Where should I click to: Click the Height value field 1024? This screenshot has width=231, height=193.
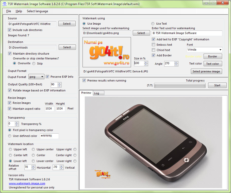point(60,109)
